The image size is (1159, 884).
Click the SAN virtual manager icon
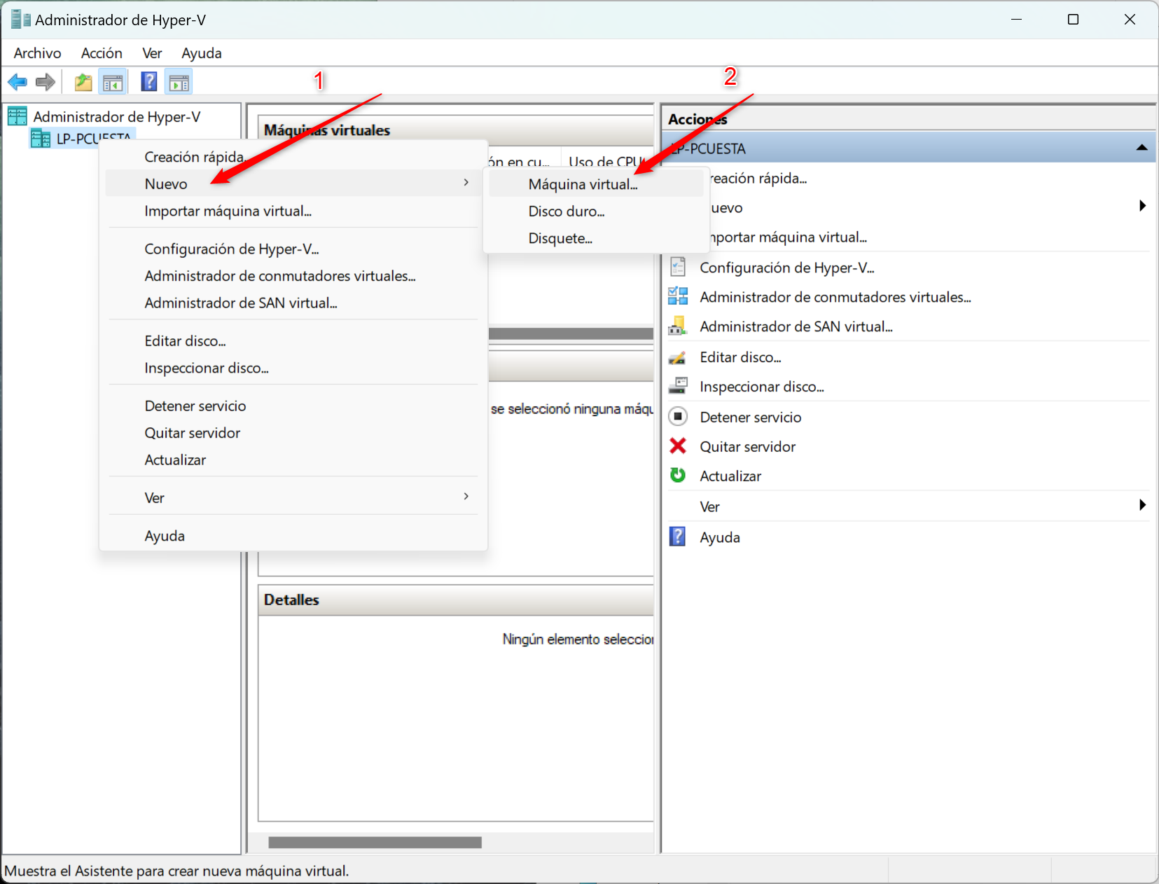pos(678,326)
